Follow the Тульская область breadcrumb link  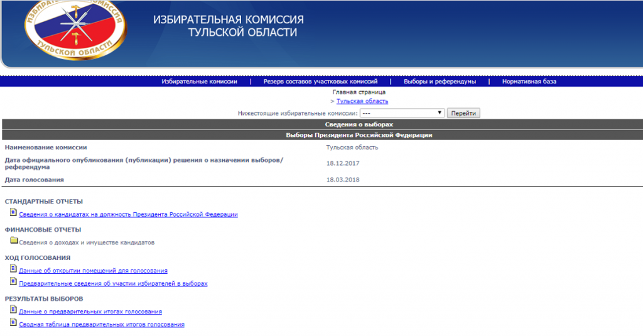[362, 101]
